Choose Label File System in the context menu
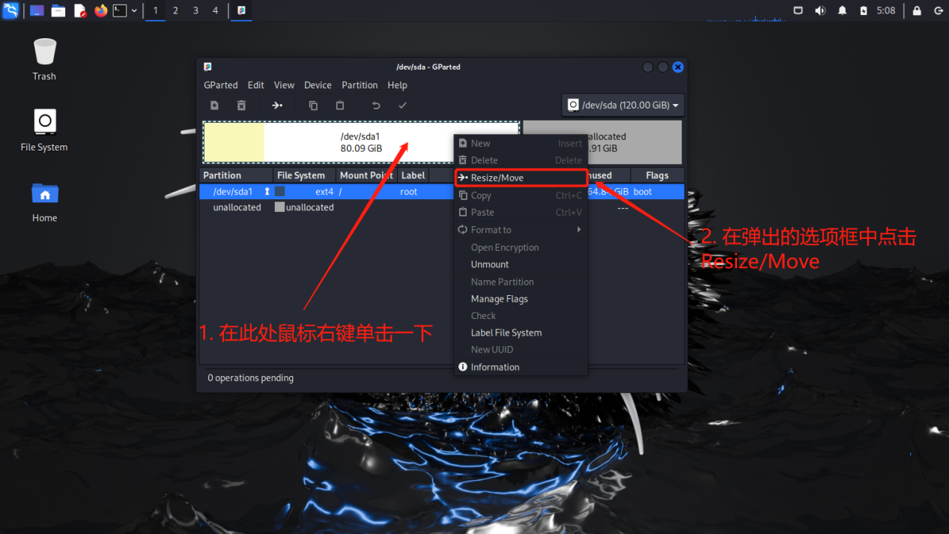Image resolution: width=949 pixels, height=534 pixels. (521, 333)
